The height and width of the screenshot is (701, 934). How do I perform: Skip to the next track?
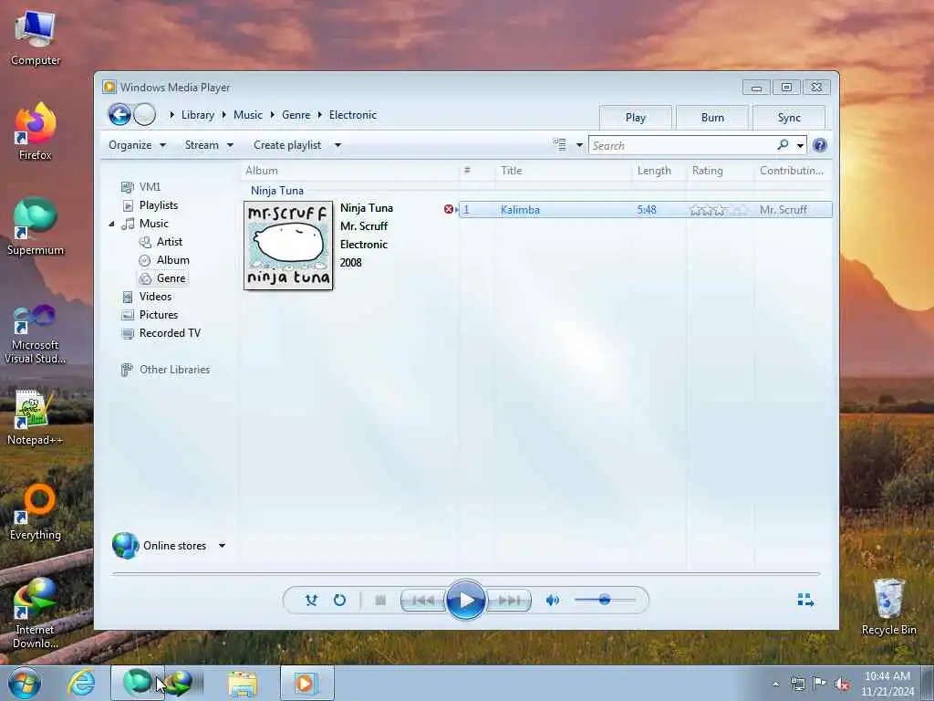[x=509, y=601]
